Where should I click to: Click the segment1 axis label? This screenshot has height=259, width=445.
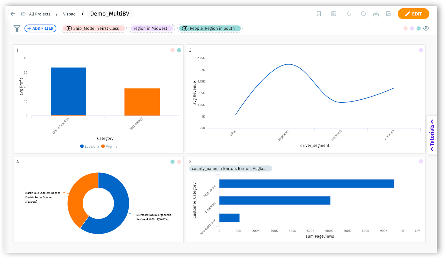click(x=284, y=135)
